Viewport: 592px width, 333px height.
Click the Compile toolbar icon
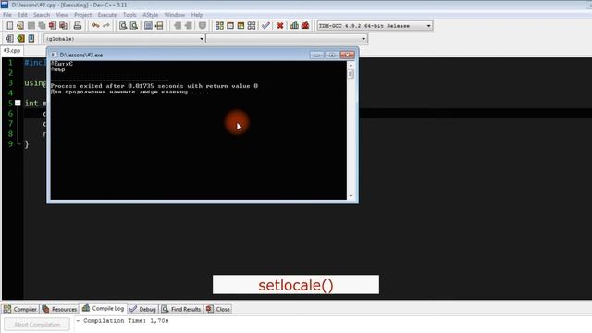coord(219,25)
